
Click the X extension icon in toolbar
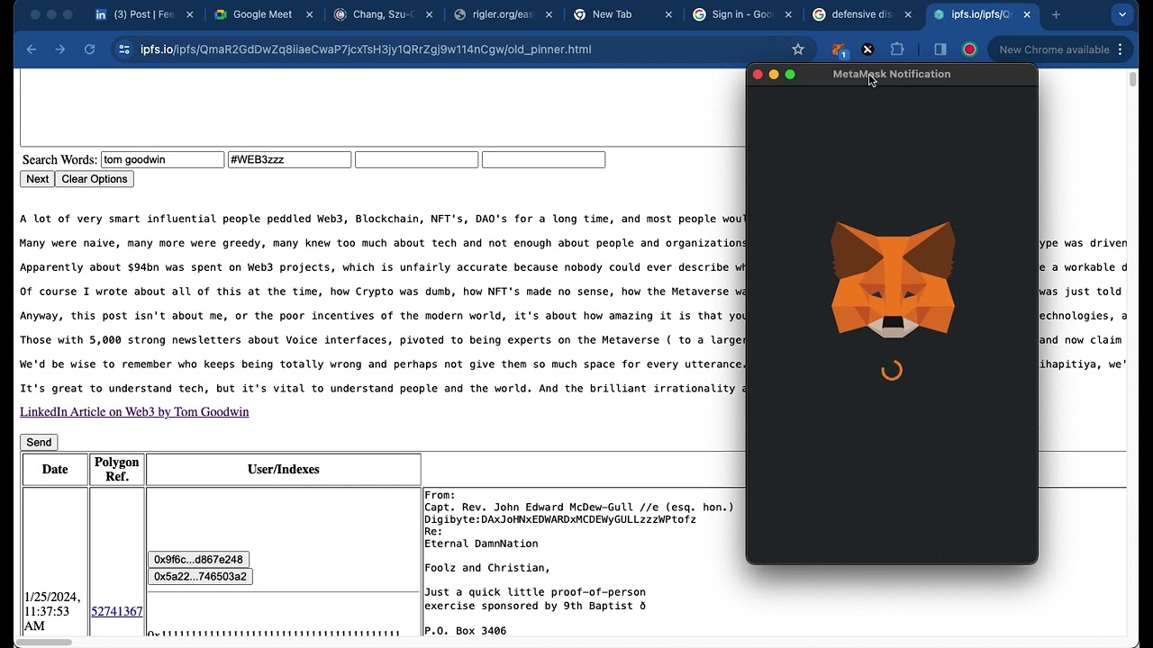[867, 49]
